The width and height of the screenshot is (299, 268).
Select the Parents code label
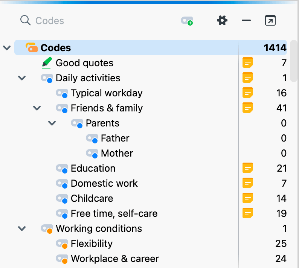[102, 123]
